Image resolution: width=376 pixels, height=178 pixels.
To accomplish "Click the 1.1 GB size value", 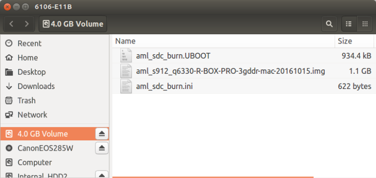I will (360, 71).
